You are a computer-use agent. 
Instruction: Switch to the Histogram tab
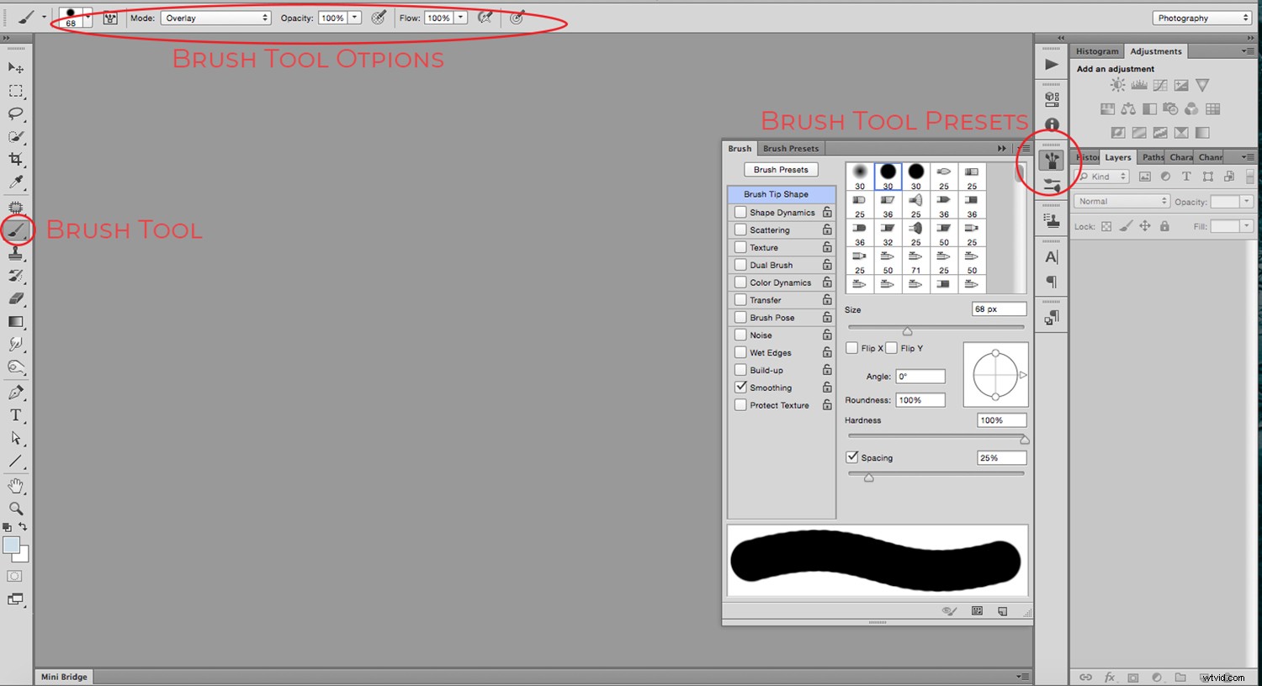(x=1096, y=50)
